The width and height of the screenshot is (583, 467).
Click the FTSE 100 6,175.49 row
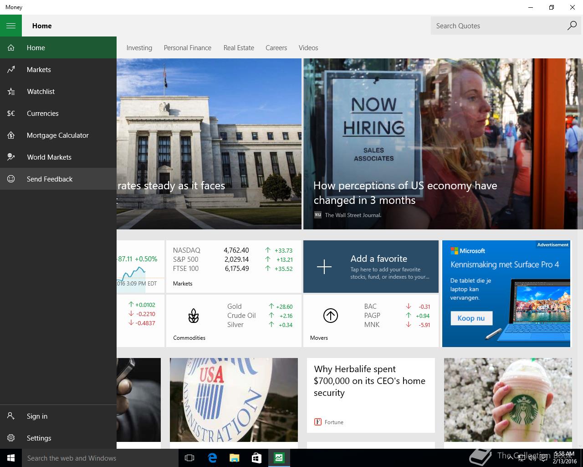233,268
